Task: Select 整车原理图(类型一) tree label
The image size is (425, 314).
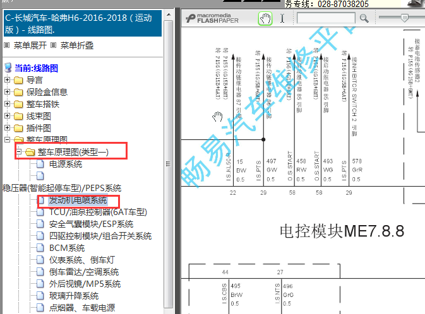Action: point(73,152)
